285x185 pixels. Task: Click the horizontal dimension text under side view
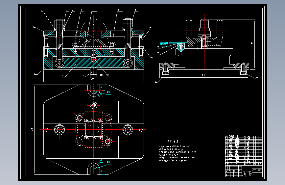coord(203,75)
